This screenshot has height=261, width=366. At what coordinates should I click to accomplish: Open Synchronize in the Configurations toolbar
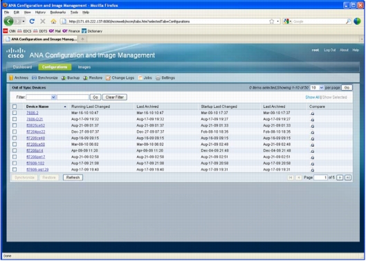(x=45, y=78)
